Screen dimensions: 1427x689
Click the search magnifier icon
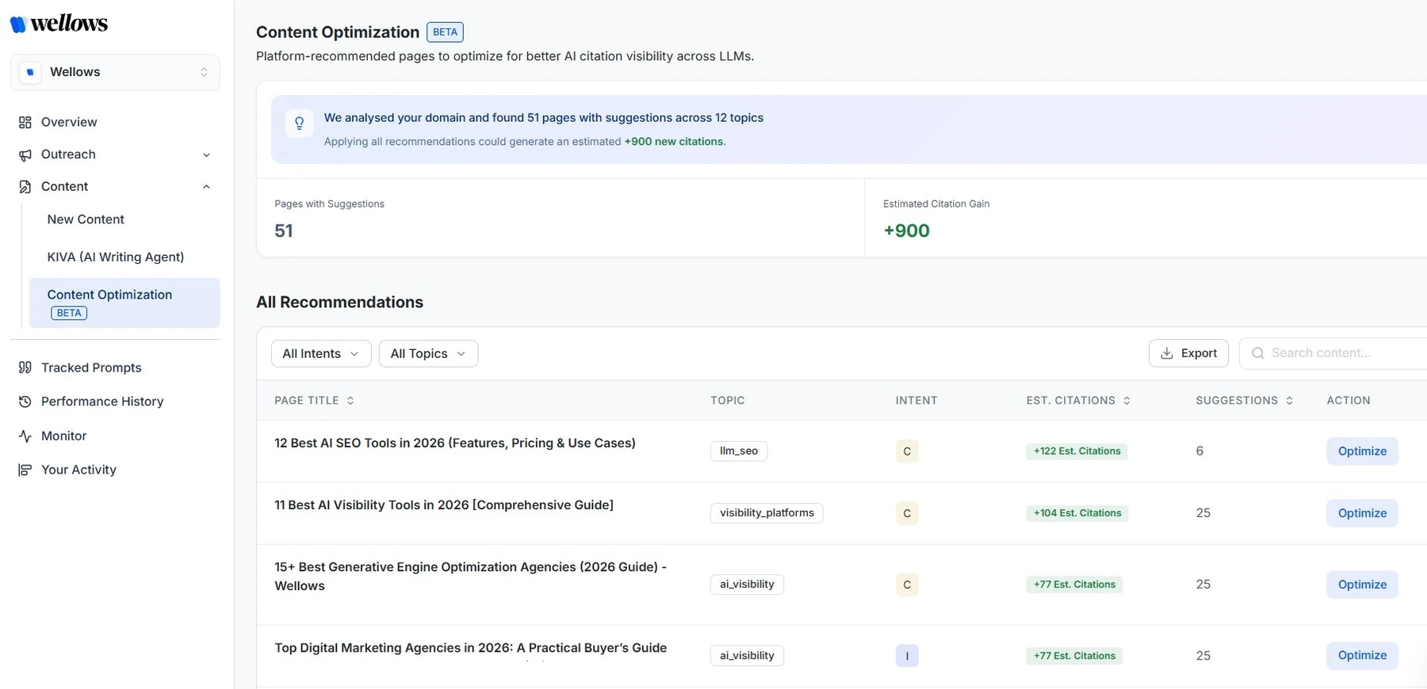1257,353
